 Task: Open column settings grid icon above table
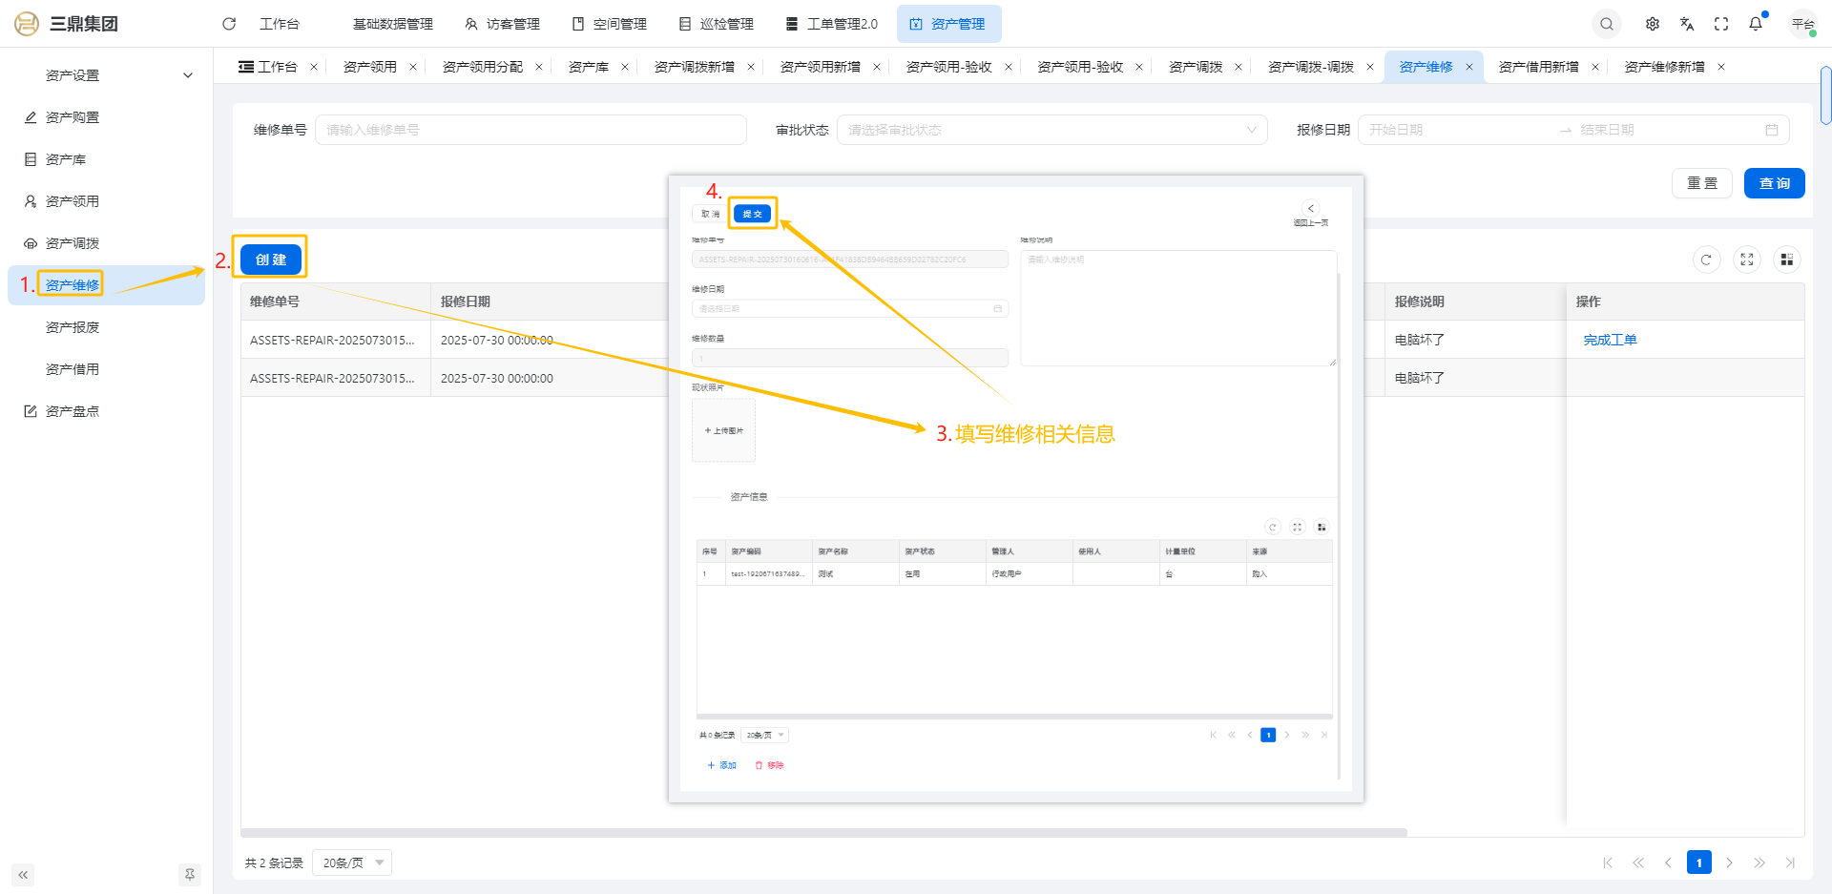(x=1786, y=260)
